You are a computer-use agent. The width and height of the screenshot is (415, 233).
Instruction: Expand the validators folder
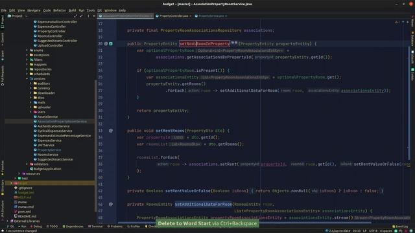27,164
